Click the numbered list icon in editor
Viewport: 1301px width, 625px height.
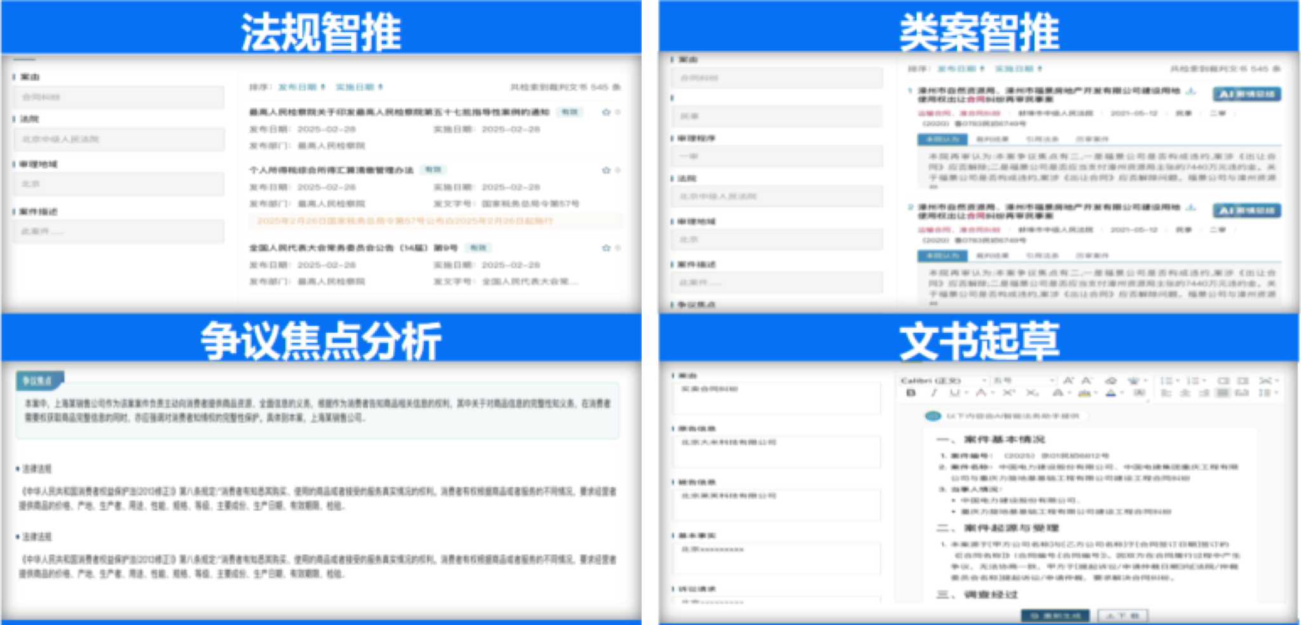click(x=1193, y=380)
